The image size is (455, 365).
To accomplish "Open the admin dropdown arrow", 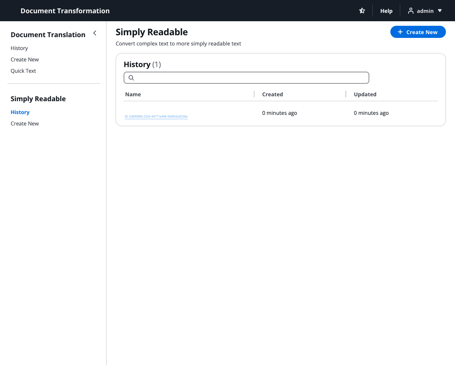I will pyautogui.click(x=440, y=11).
